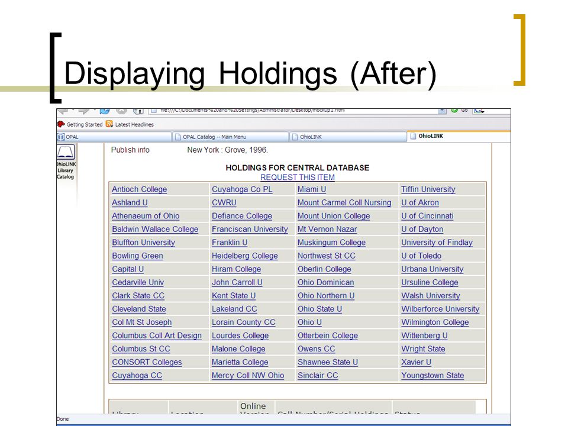
Task: Open the John Carroll U link
Action: 237,283
